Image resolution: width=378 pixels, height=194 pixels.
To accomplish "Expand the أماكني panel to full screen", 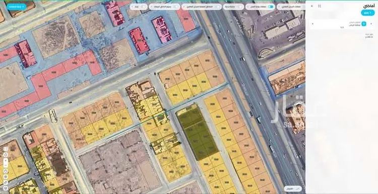I will [x=320, y=6].
